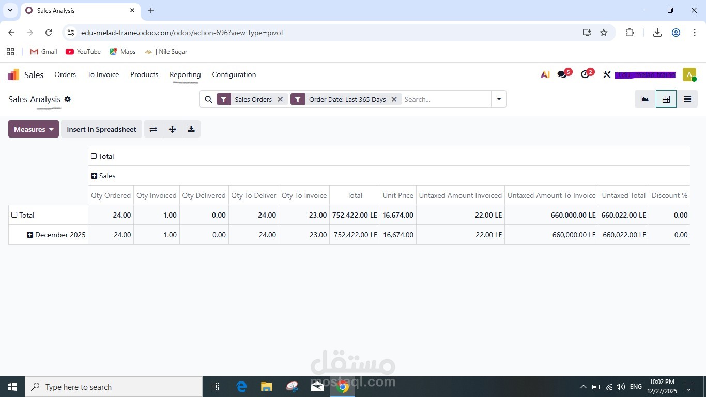Sort by the Untaxed Amount Invoiced column header
The height and width of the screenshot is (397, 706).
(x=461, y=195)
